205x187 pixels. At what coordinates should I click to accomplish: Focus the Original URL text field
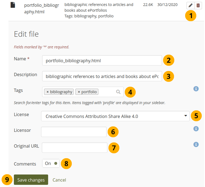(x=74, y=148)
